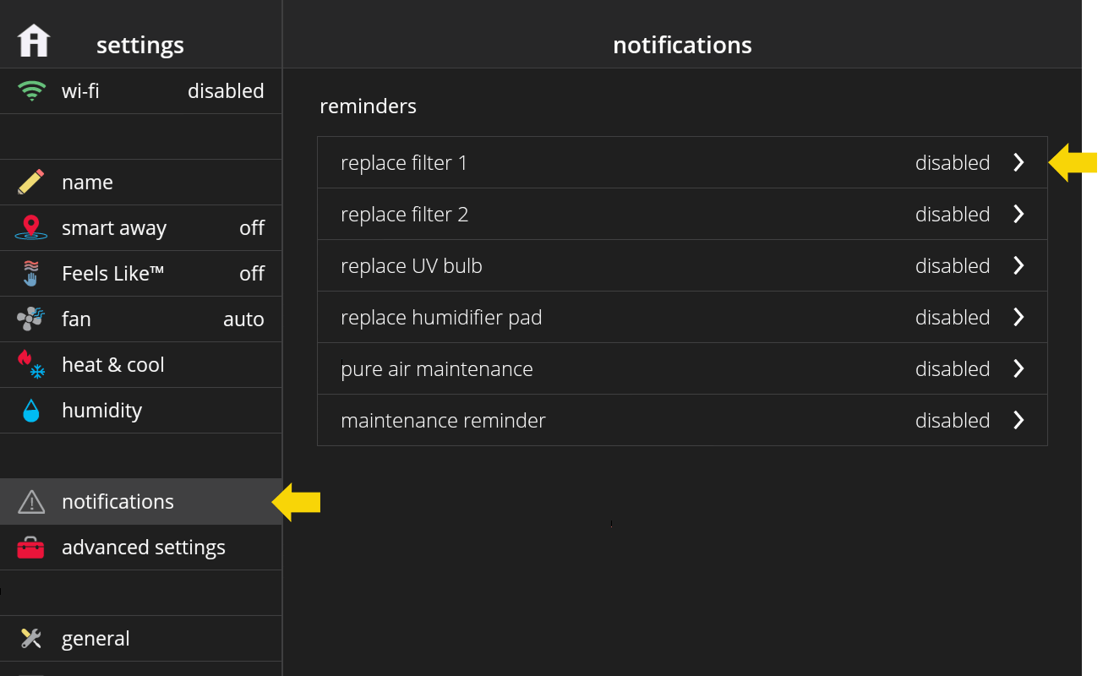Expand replace filter 1 chevron
Screen dimensions: 1103x676
point(1018,162)
